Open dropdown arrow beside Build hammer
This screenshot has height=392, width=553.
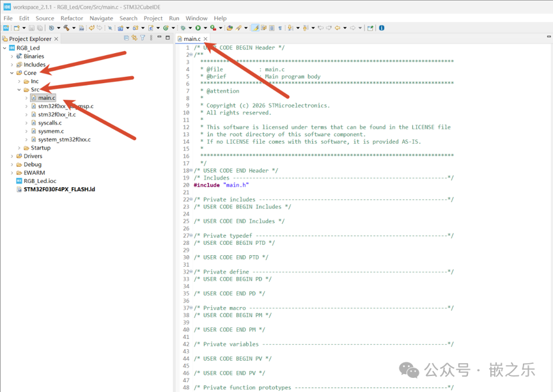point(74,28)
